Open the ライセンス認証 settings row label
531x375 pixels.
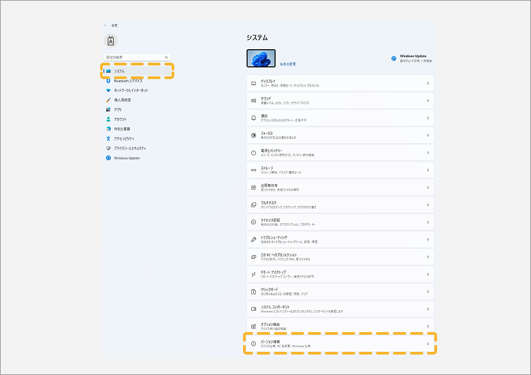pyautogui.click(x=270, y=220)
